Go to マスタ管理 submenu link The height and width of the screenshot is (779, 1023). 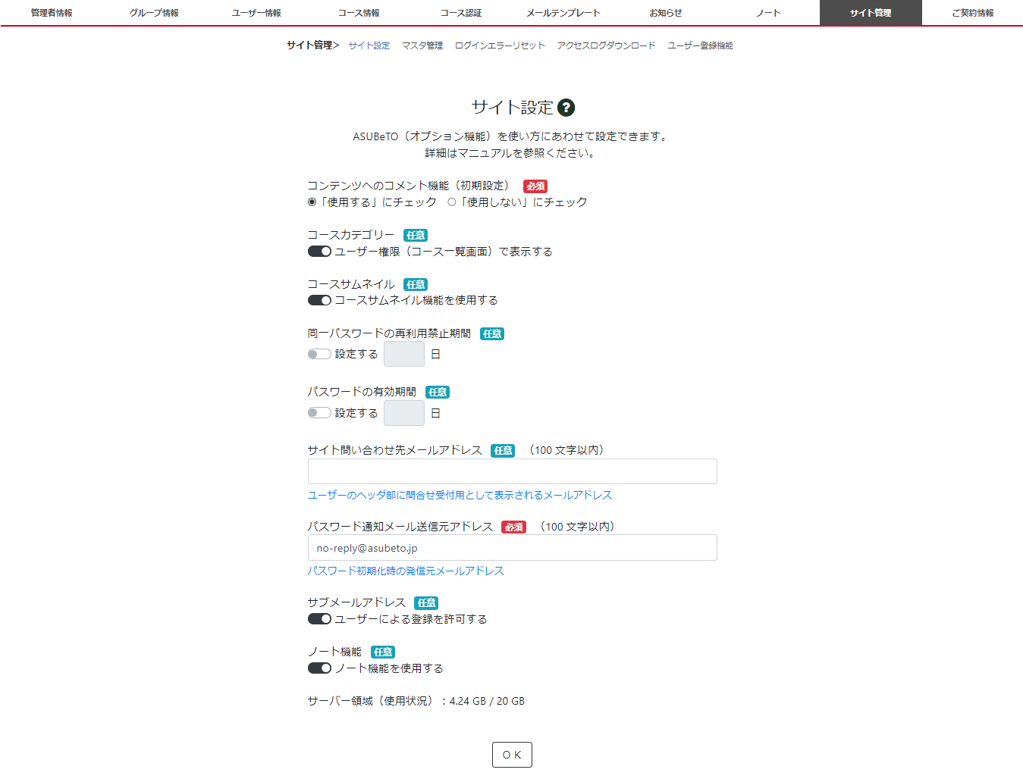click(422, 45)
